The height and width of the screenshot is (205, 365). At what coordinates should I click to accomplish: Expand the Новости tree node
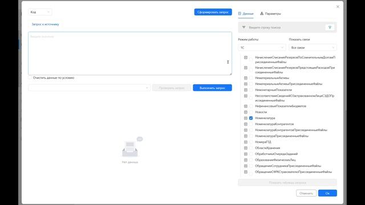point(246,112)
